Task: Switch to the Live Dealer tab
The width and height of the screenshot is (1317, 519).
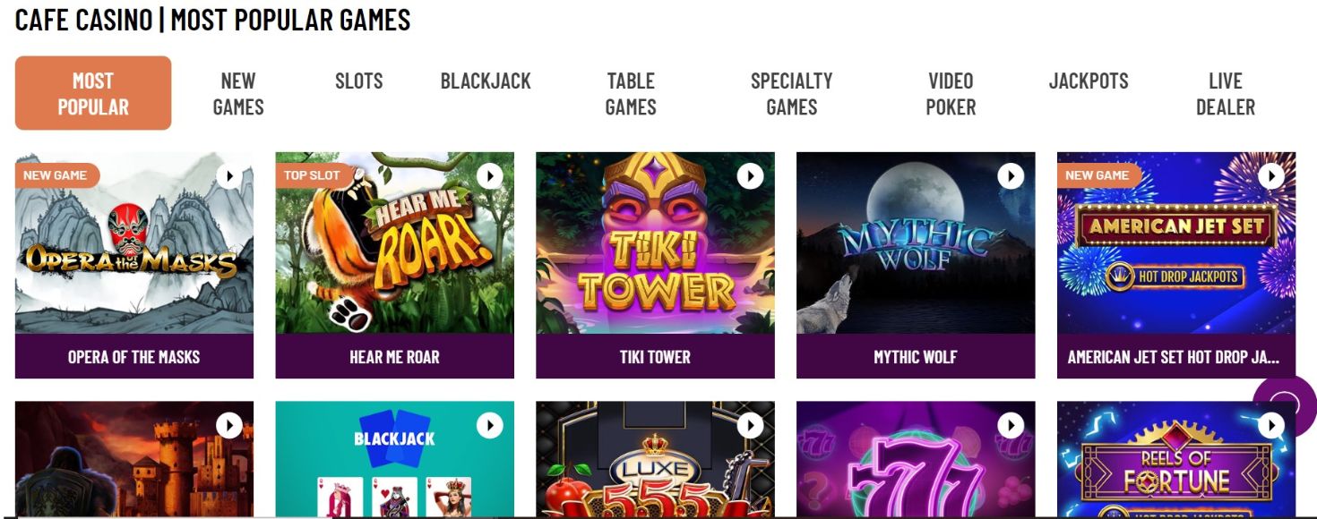Action: point(1225,93)
